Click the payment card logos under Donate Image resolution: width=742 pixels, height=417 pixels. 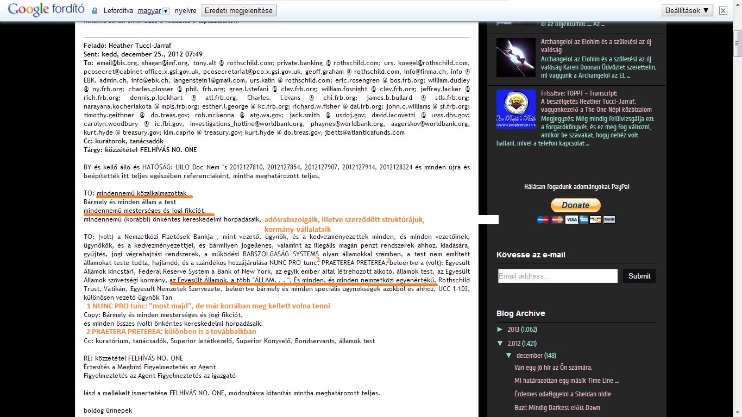tap(576, 219)
